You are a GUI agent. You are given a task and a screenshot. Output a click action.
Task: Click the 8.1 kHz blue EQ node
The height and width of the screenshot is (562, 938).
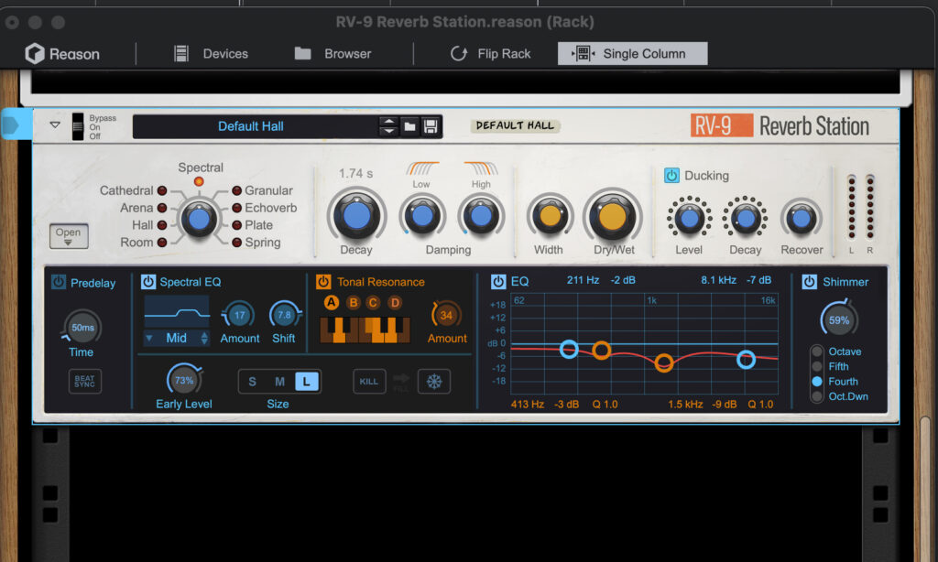pos(746,360)
